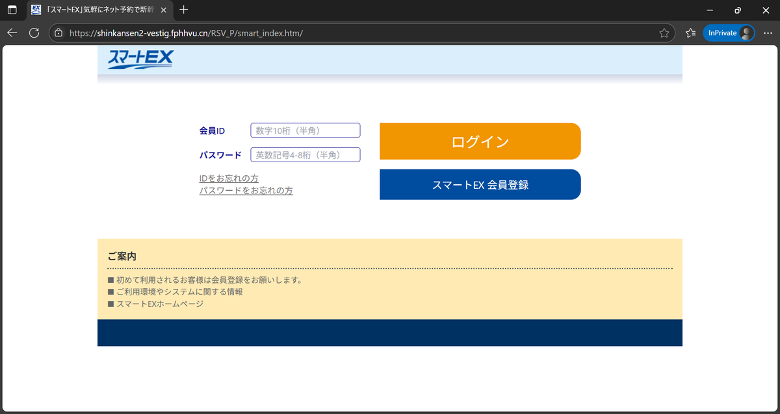The height and width of the screenshot is (414, 780).
Task: Click the スマートEX logo
Action: click(140, 60)
